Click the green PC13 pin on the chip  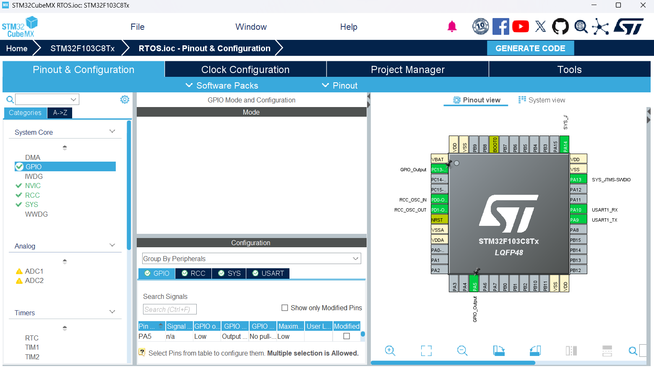[439, 170]
